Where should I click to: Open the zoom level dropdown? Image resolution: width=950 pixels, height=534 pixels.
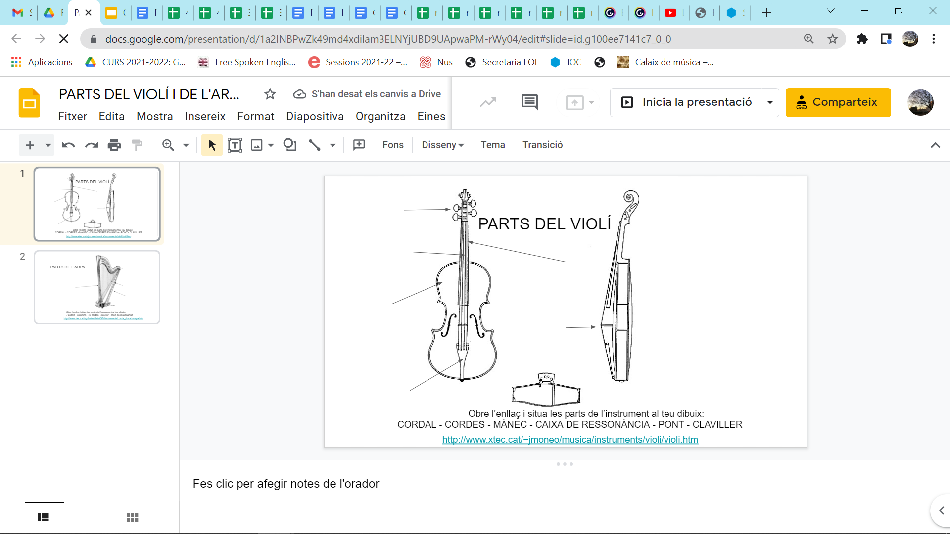[x=186, y=145]
